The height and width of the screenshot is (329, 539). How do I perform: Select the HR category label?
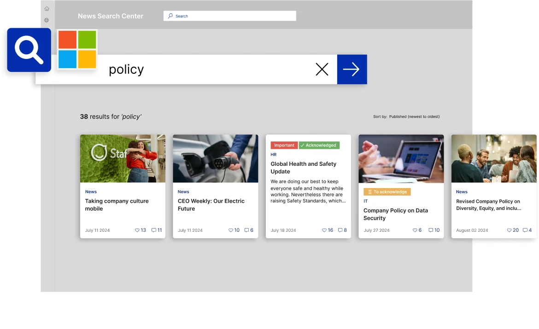(x=273, y=154)
